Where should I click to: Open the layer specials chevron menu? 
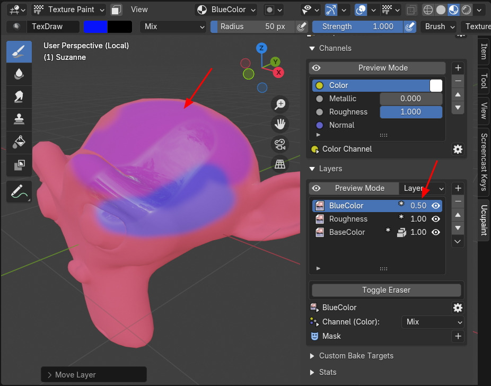click(458, 241)
